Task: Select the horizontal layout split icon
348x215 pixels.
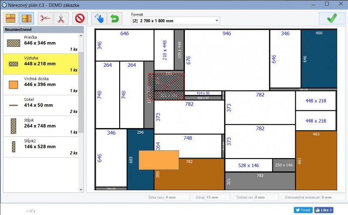Action: point(10,18)
